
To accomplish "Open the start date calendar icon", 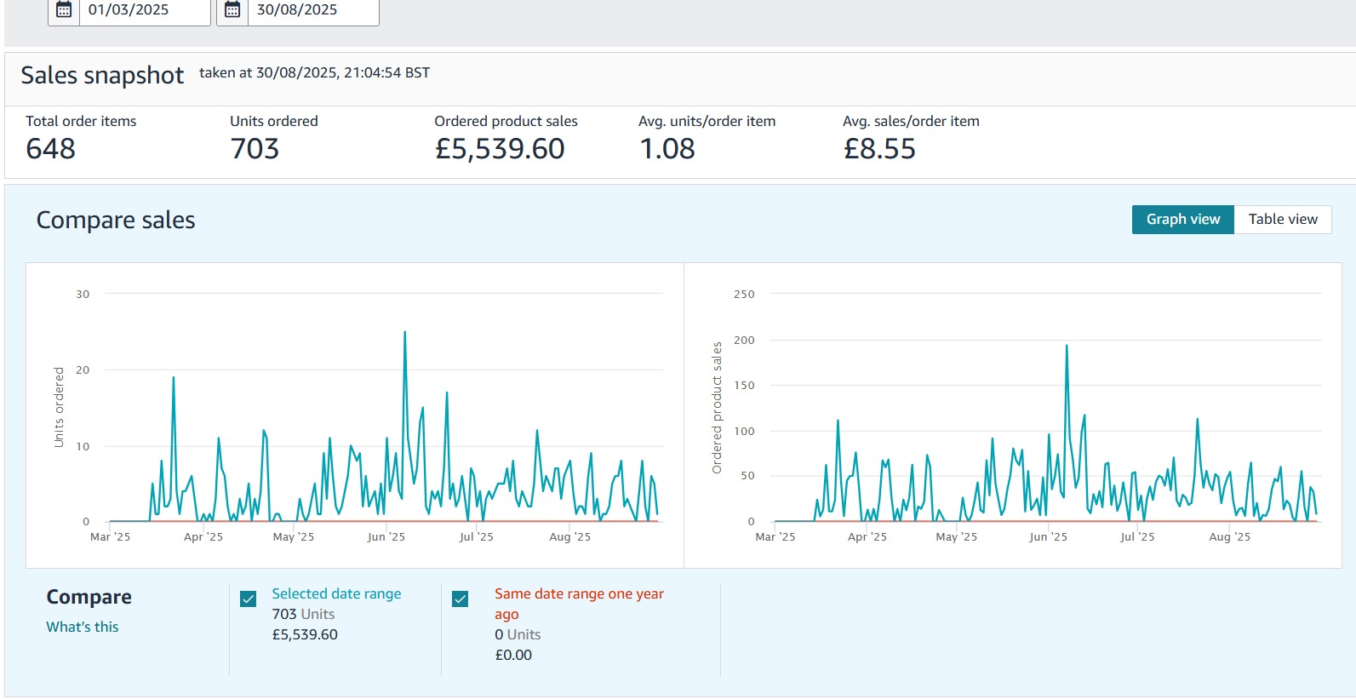I will coord(64,10).
